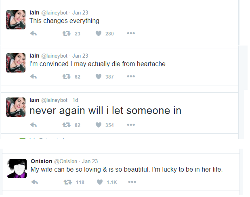Reply to the 'die from heartache' tweet
This screenshot has width=250, height=197.
34,77
